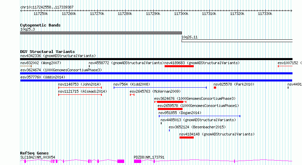This screenshot has height=165, width=302.
Task: Click the nsv4342336 gnomAD variant label
Action: 58,56
